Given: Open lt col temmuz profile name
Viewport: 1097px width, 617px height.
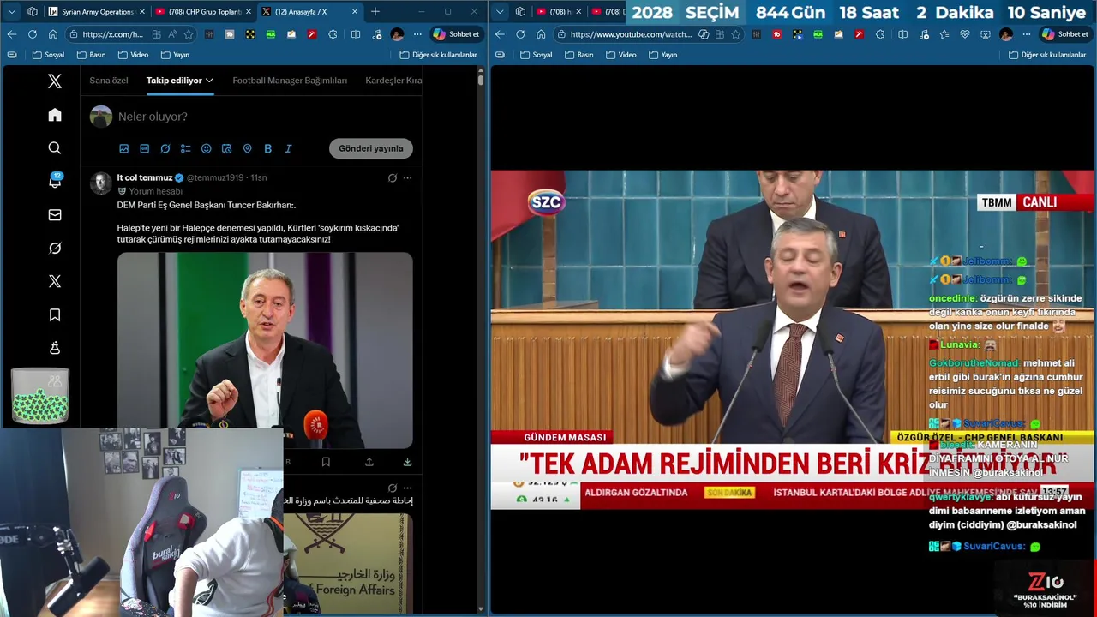Looking at the screenshot, I should tap(145, 177).
